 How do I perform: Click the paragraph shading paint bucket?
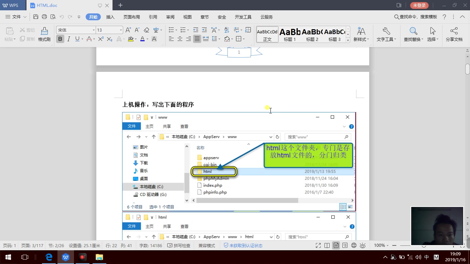[227, 39]
